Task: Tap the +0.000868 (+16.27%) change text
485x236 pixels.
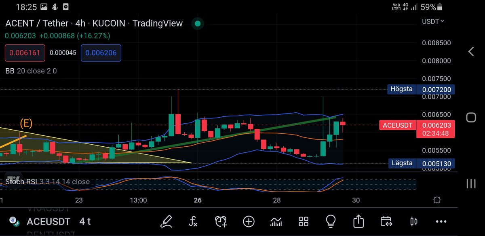Action: point(75,36)
